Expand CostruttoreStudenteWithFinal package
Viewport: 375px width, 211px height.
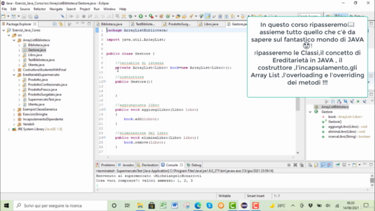(x=14, y=70)
